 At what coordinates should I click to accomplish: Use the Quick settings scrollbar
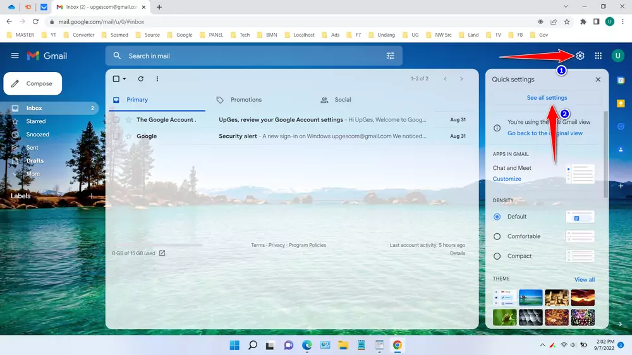pyautogui.click(x=605, y=155)
